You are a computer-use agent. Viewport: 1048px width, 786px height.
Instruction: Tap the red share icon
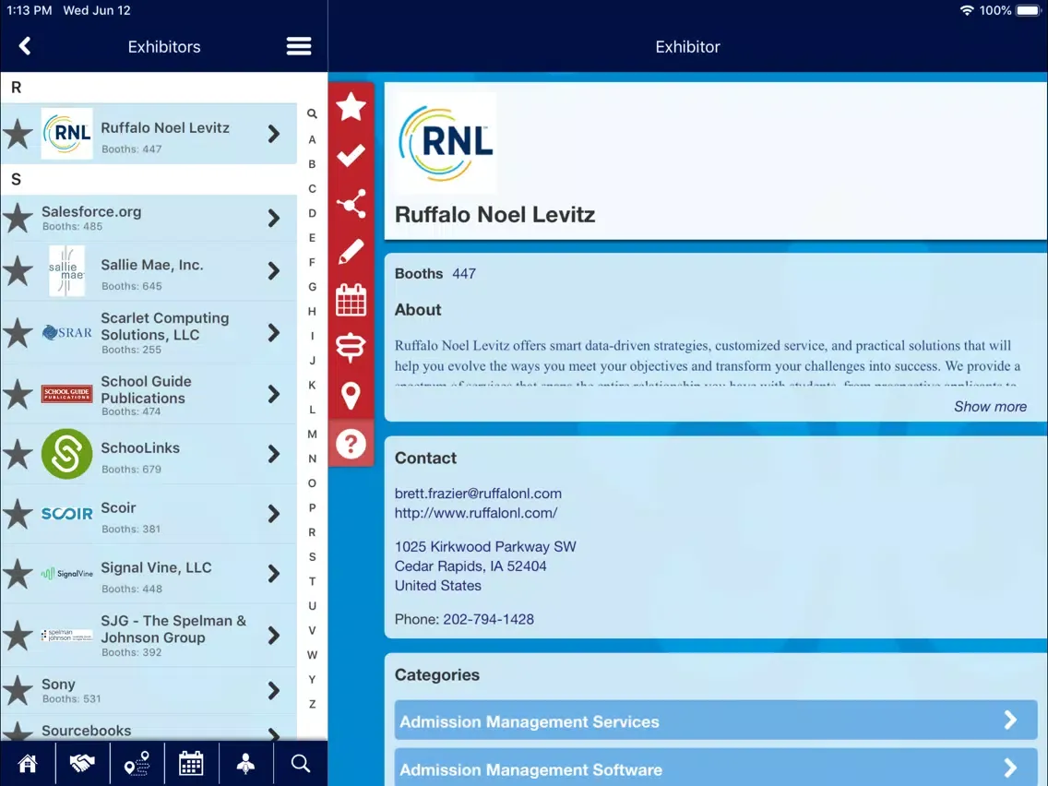(x=351, y=203)
